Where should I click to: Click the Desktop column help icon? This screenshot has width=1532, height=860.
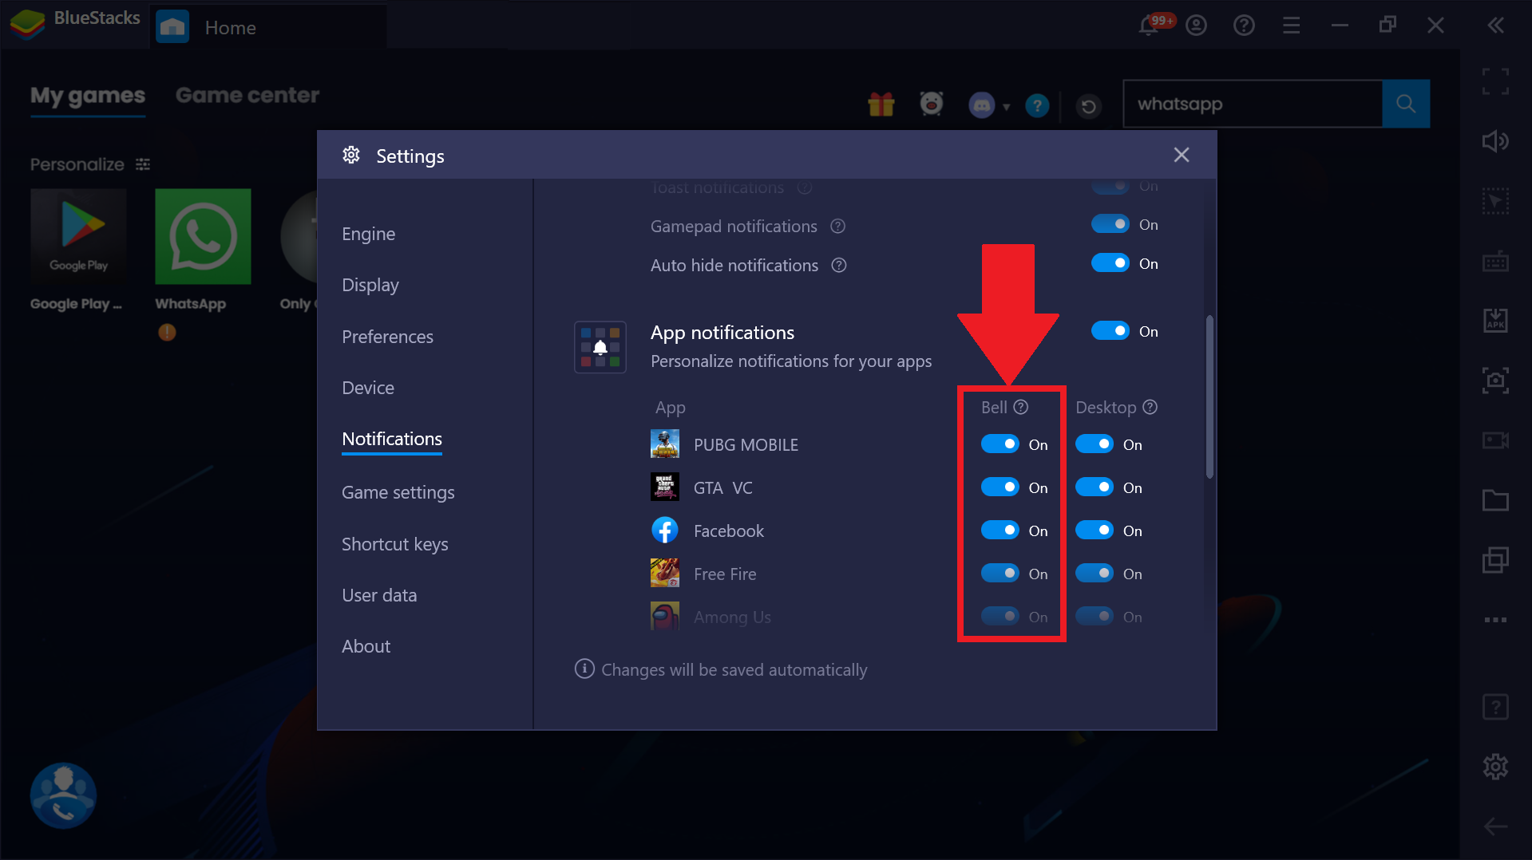click(1150, 407)
